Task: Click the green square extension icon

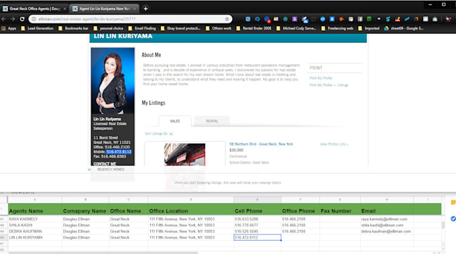Action: [369, 19]
